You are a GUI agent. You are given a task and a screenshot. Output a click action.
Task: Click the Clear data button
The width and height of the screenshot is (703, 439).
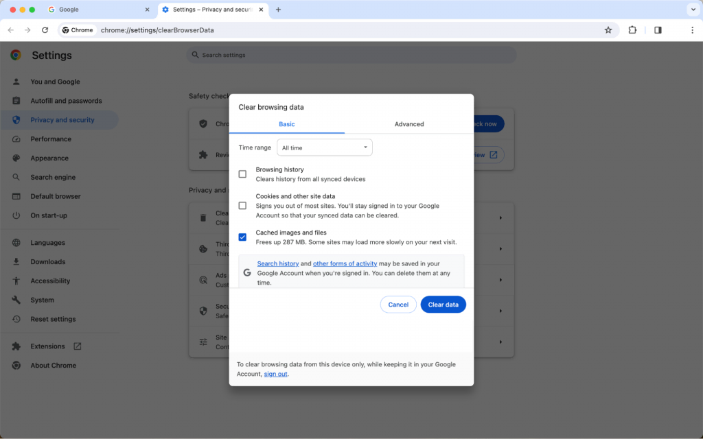point(443,305)
